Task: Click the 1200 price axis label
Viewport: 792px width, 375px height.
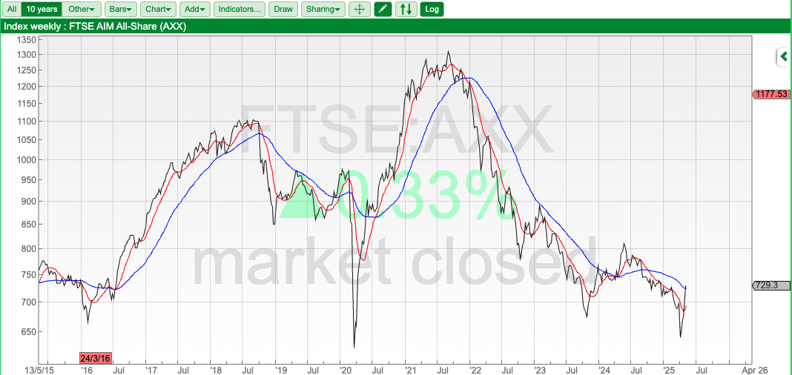Action: point(25,86)
